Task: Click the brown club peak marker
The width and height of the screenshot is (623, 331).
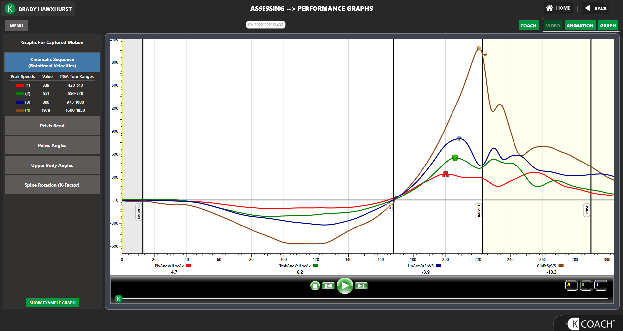Action: 479,49
